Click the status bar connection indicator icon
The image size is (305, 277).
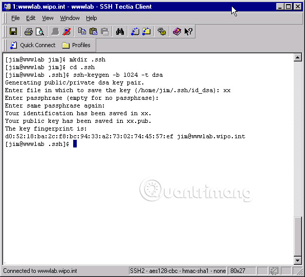tap(274, 271)
